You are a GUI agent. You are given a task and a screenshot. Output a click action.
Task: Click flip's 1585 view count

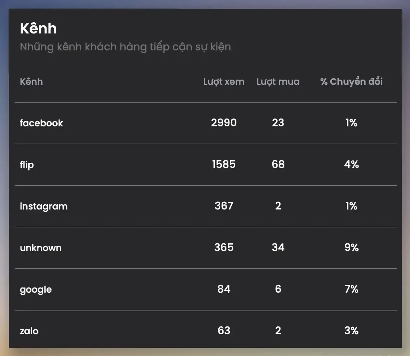224,164
